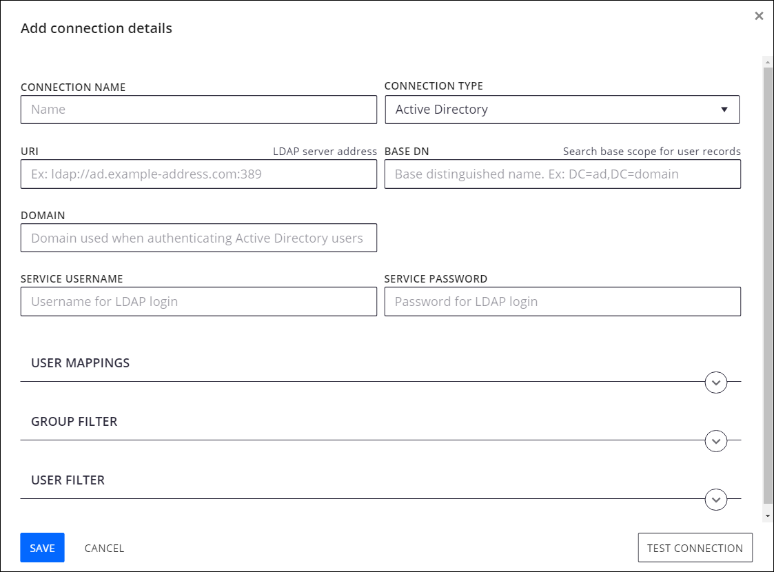Click the User Mappings section heading
This screenshot has height=572, width=774.
click(81, 363)
